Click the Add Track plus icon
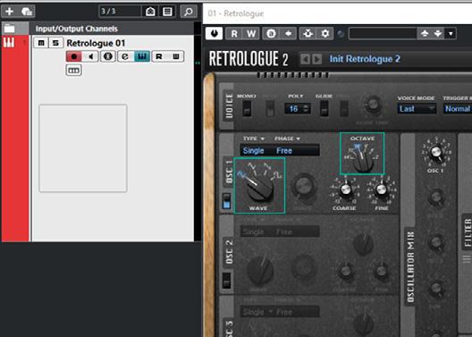Viewport: 472px width, 337px height. [x=9, y=12]
